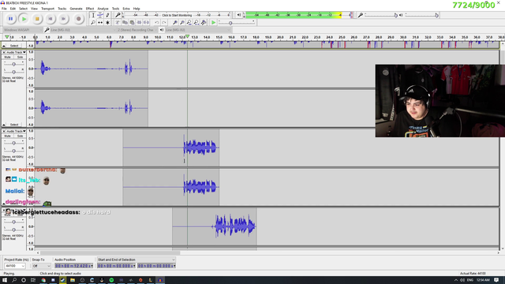Open the Generate menu
The image size is (505, 284).
click(76, 9)
